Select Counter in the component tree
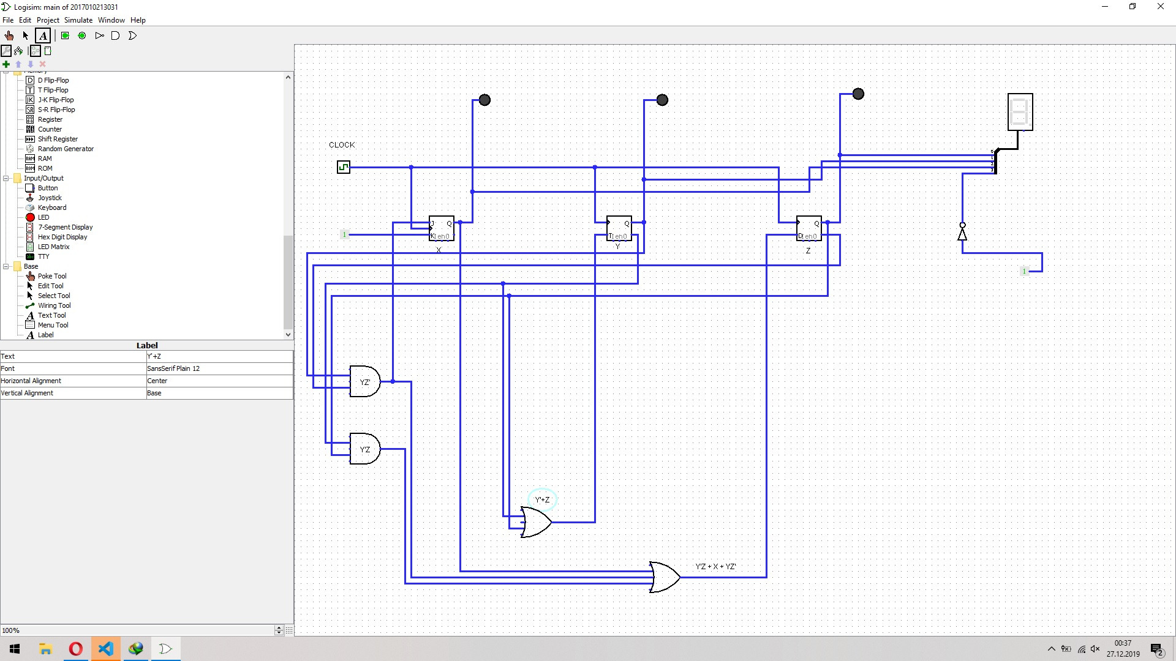This screenshot has height=661, width=1176. pyautogui.click(x=50, y=129)
